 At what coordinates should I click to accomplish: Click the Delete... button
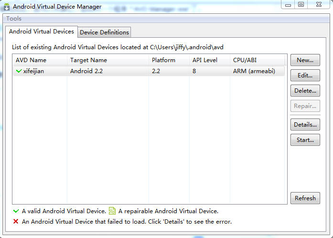(305, 91)
